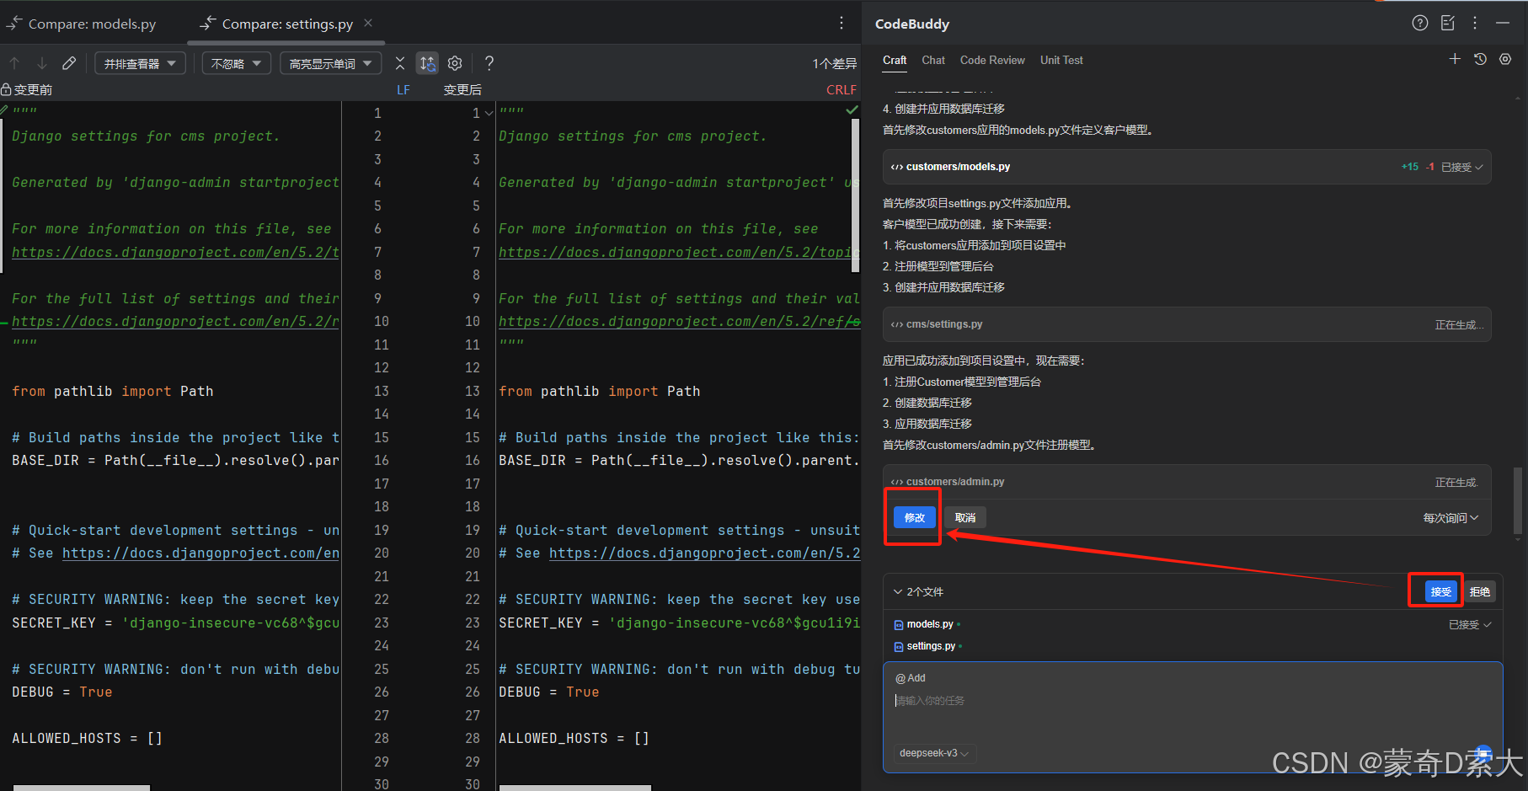Click CodeBuddy chat vertical scrollbar
Screen dimensions: 1528x791
tap(1518, 501)
